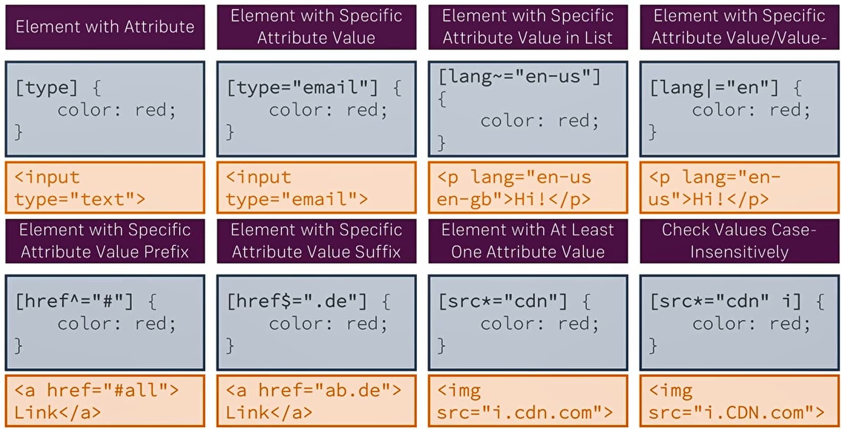Click the "At Least One Attribute Value" heading
The image size is (841, 430).
[x=528, y=241]
